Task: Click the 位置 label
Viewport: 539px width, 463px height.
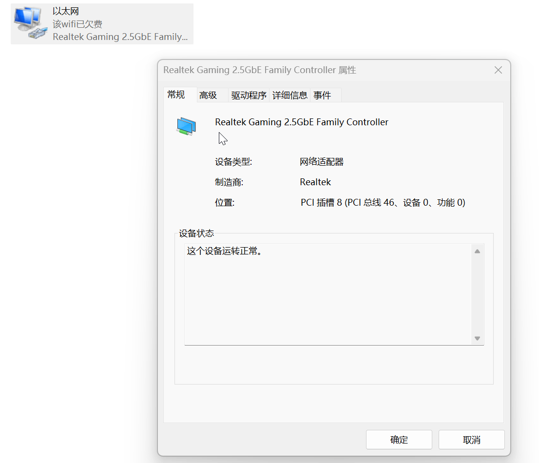Action: 225,202
